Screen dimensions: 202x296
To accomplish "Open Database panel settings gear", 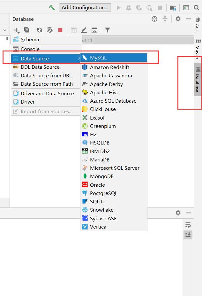I will 178,19.
